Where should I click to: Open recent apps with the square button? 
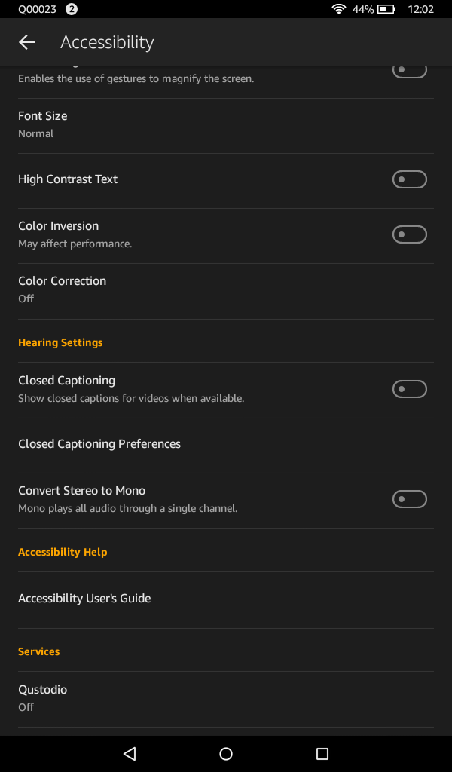coord(322,752)
